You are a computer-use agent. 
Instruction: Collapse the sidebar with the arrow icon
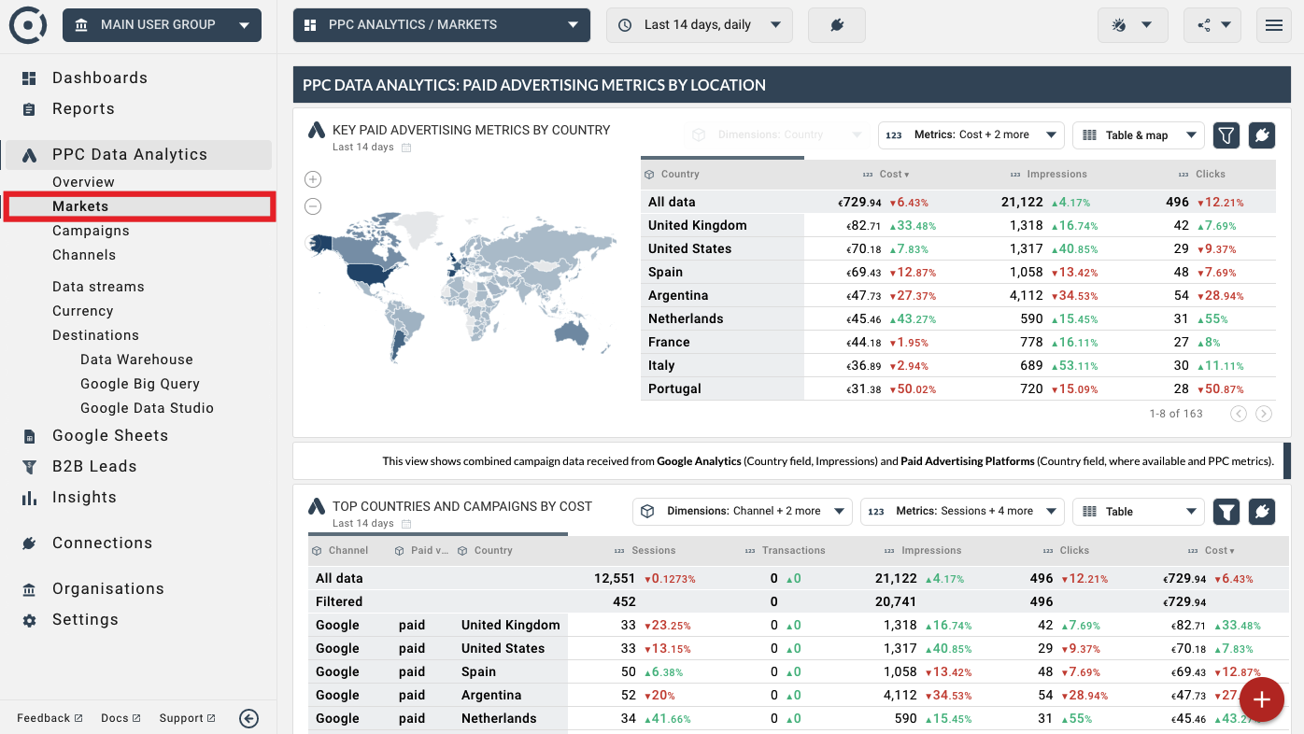[248, 718]
